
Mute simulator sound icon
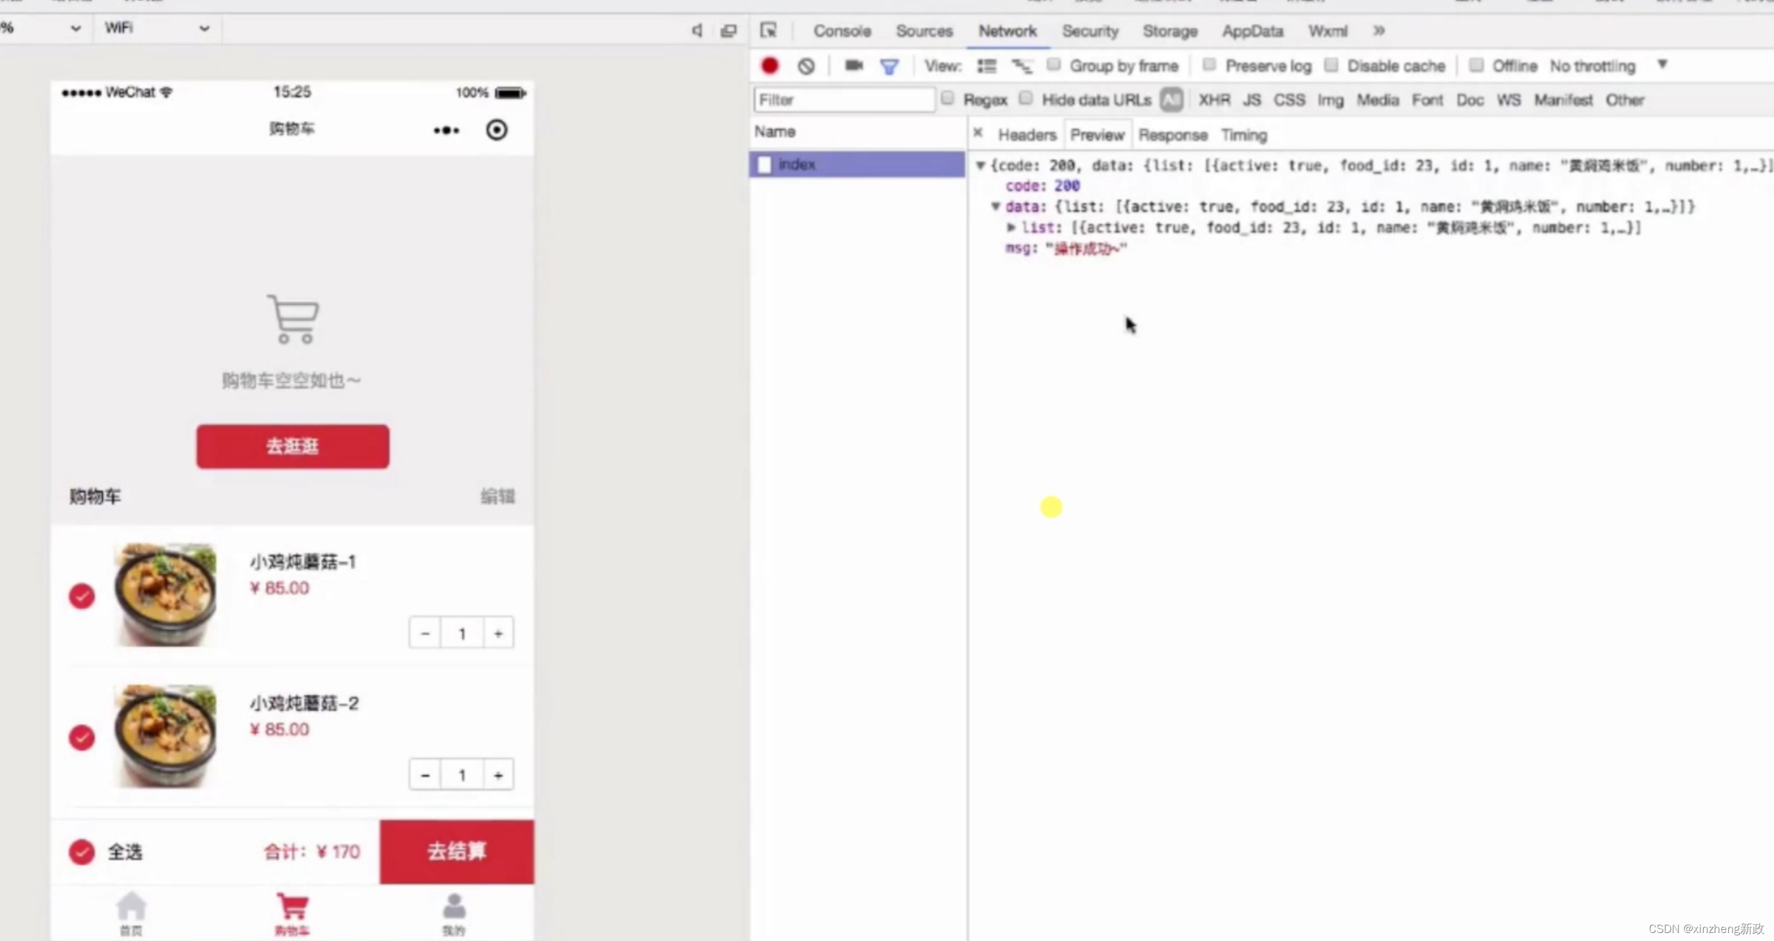[x=697, y=30]
